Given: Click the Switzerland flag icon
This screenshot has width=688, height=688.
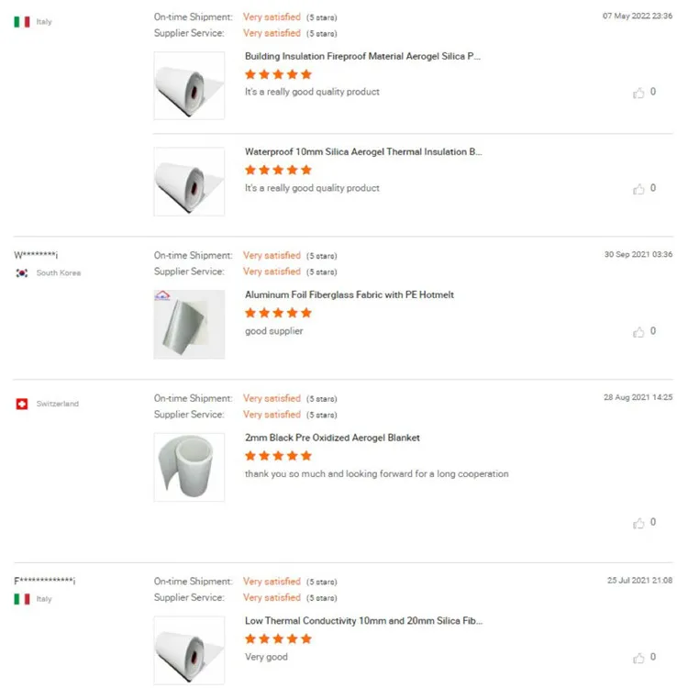Looking at the screenshot, I should pyautogui.click(x=22, y=404).
